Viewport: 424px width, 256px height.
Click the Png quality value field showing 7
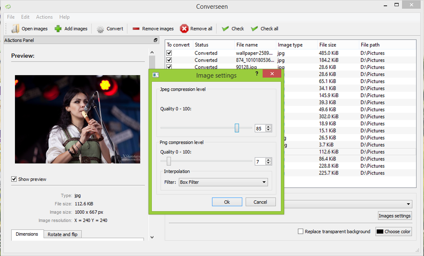tap(260, 162)
